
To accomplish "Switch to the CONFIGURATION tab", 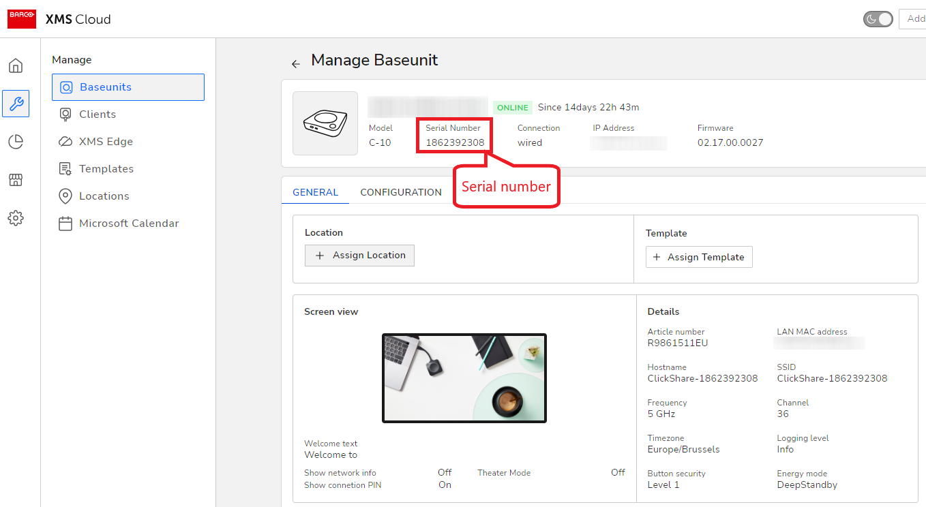I will coord(401,192).
